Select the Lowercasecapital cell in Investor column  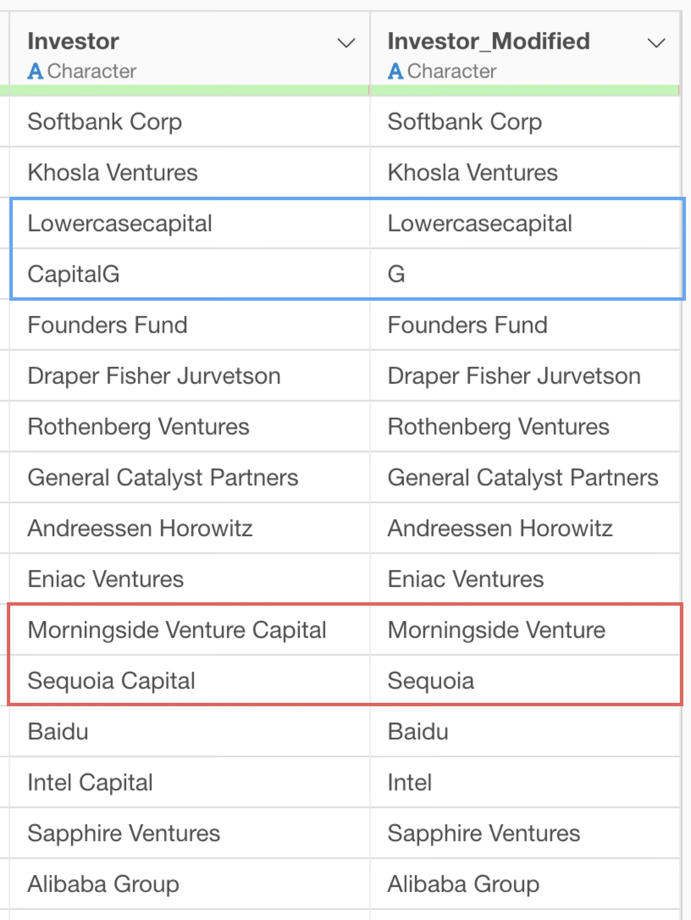pyautogui.click(x=120, y=224)
